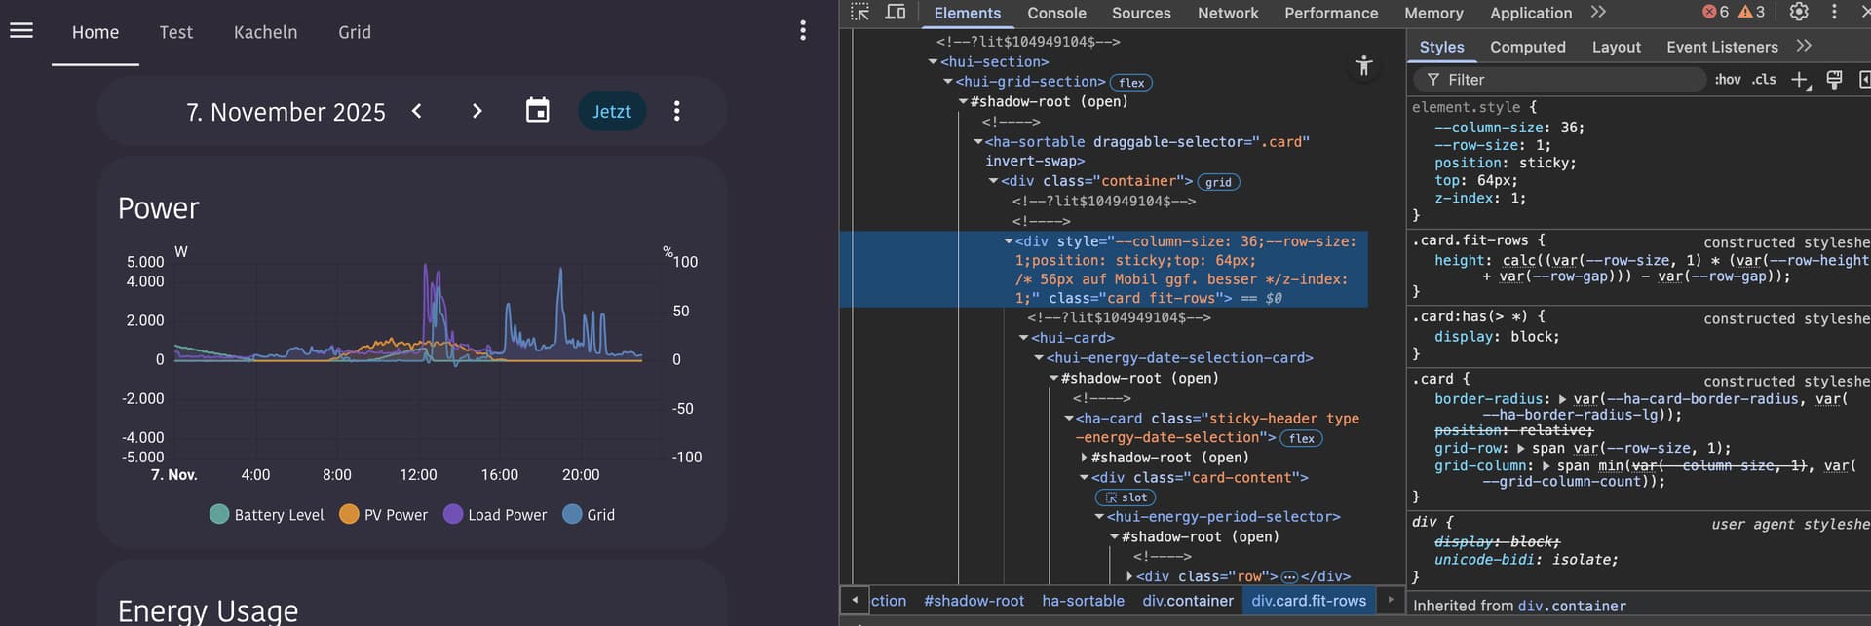Image resolution: width=1871 pixels, height=626 pixels.
Task: Toggle Battery Level series in legend
Action: click(x=267, y=514)
